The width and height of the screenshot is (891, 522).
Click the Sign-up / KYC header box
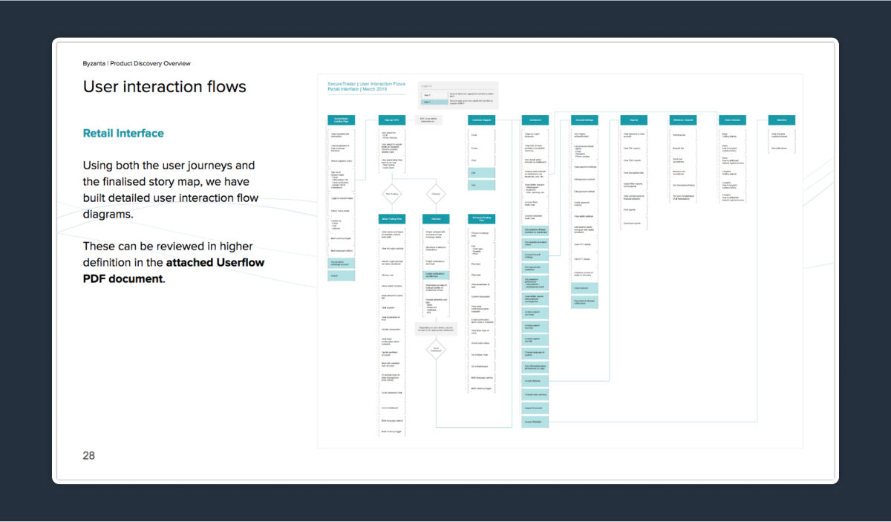pyautogui.click(x=391, y=120)
